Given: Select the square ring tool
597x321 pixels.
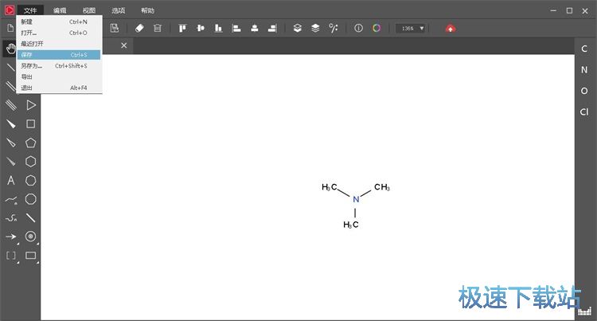Looking at the screenshot, I should click(x=31, y=123).
